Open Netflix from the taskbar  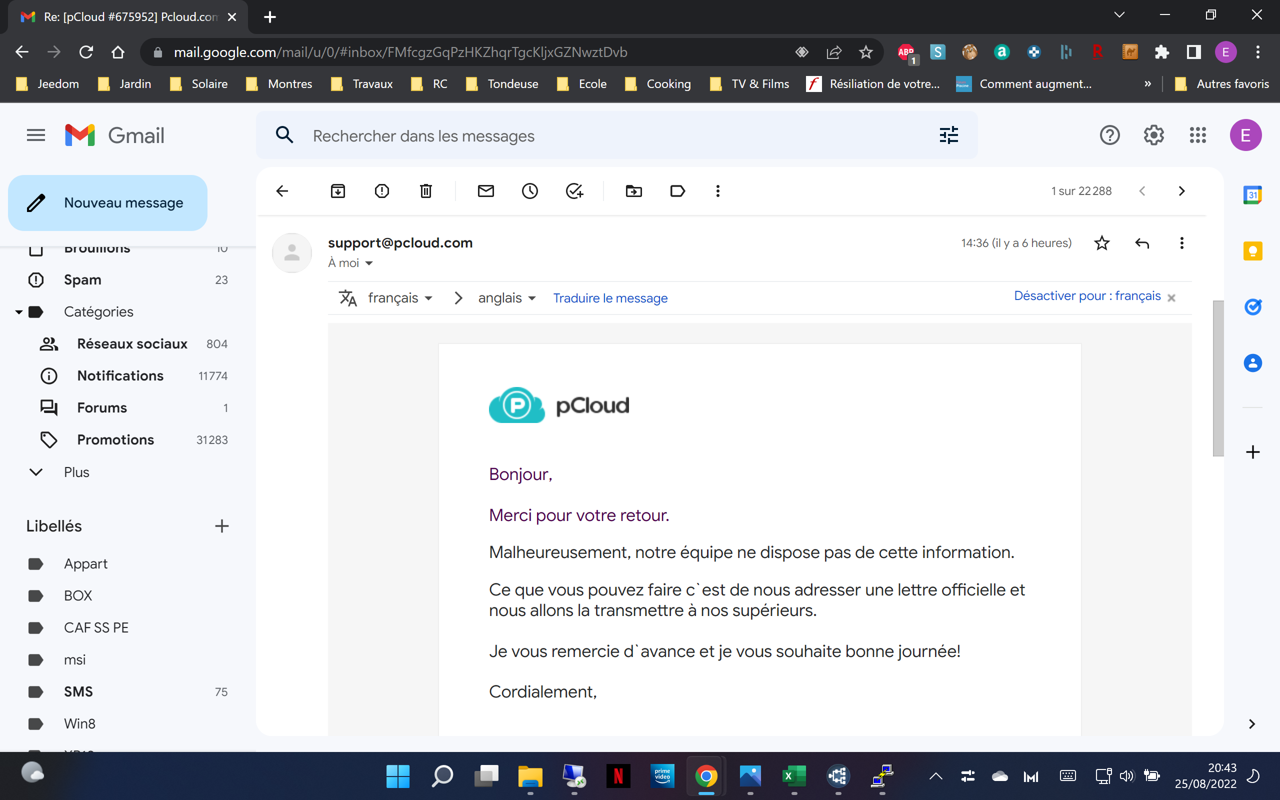(618, 776)
